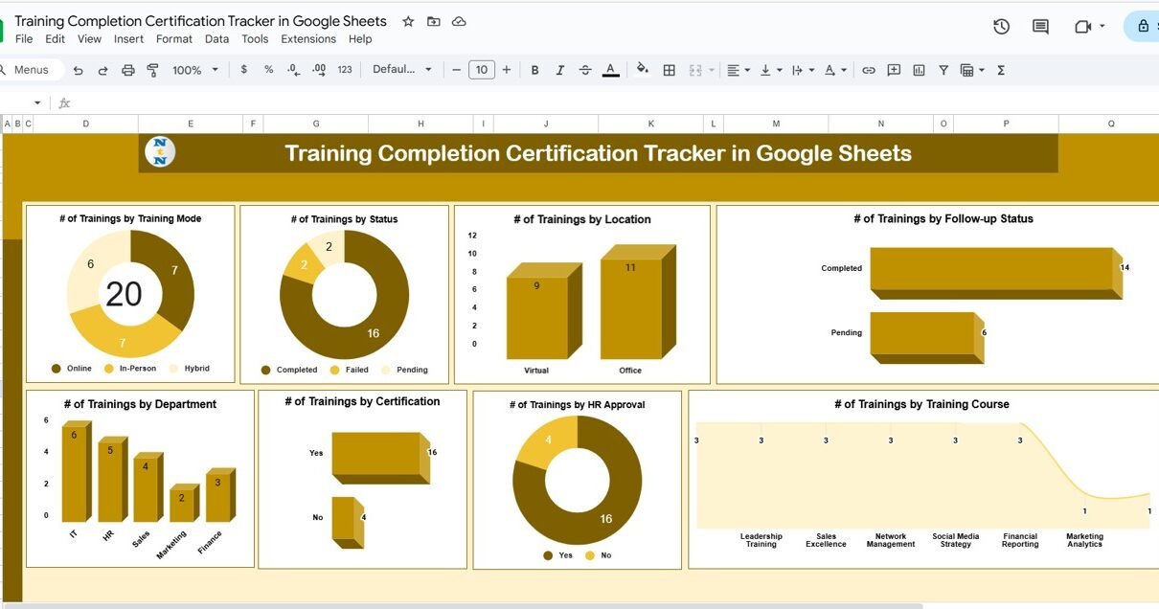The image size is (1159, 609).
Task: Increase font size with plus button
Action: pyautogui.click(x=507, y=70)
